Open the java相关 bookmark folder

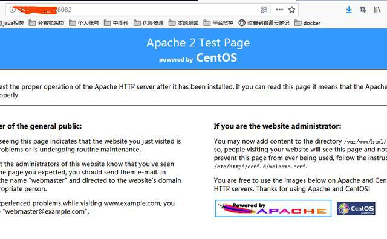12,23
